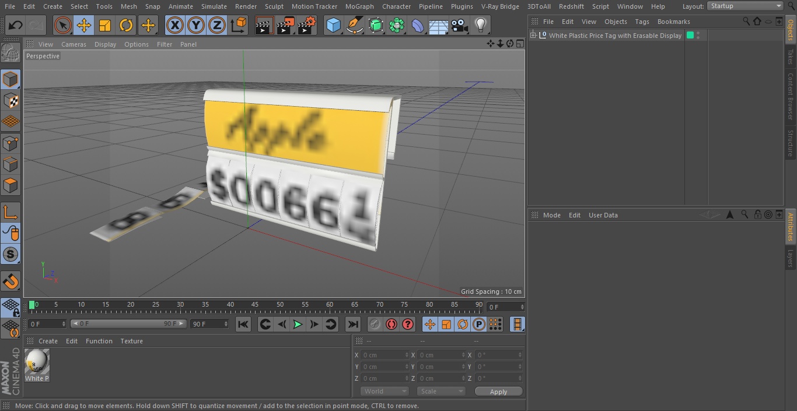Viewport: 797px width, 411px height.
Task: Toggle Y axis lock
Action: pos(196,25)
